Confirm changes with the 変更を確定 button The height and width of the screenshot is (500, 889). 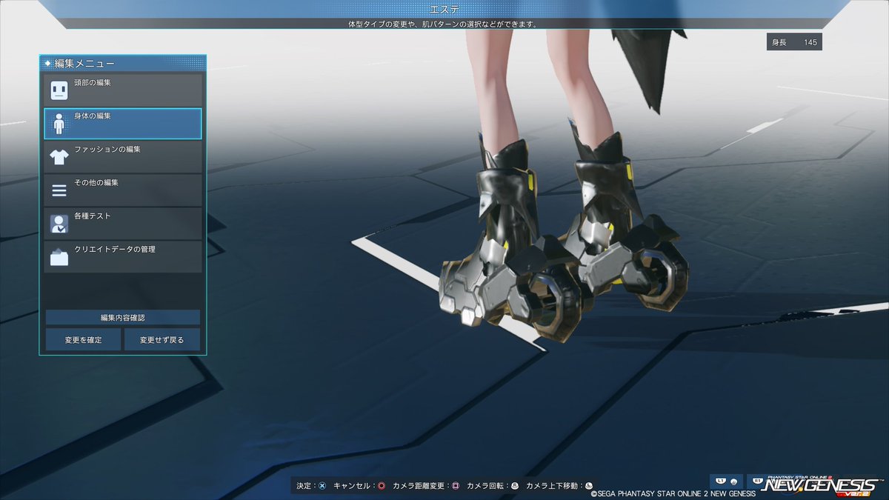coord(83,340)
